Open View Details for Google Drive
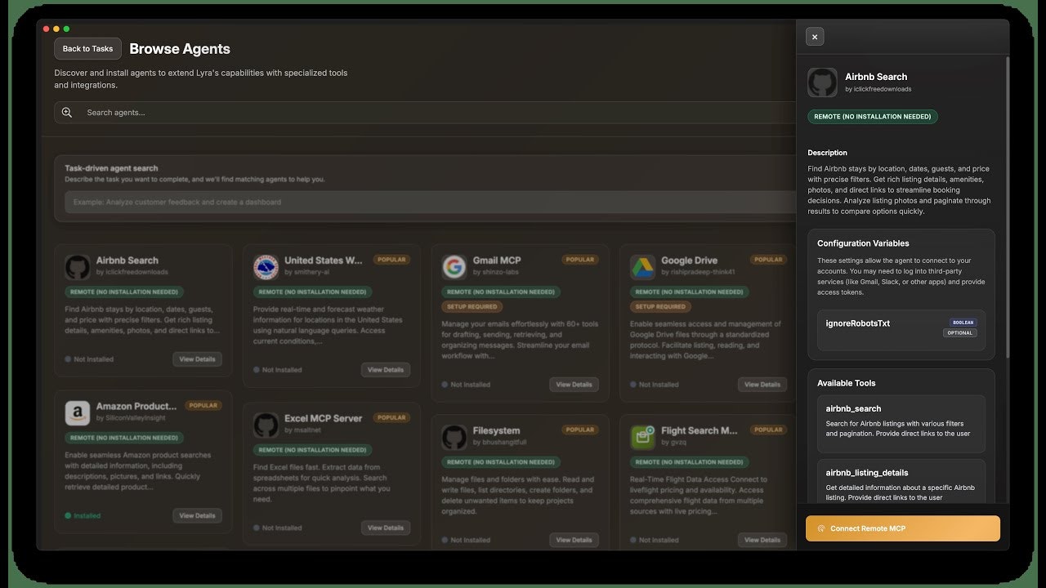Viewport: 1046px width, 588px height. [x=762, y=385]
